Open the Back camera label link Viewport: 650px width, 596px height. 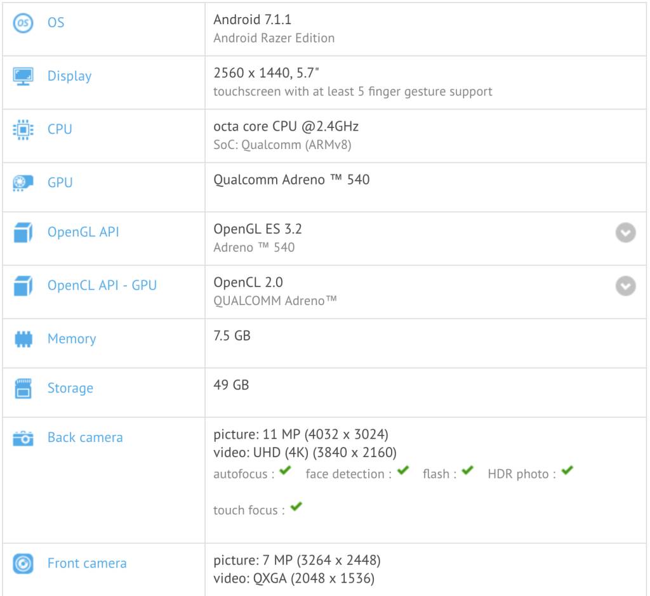click(x=85, y=437)
